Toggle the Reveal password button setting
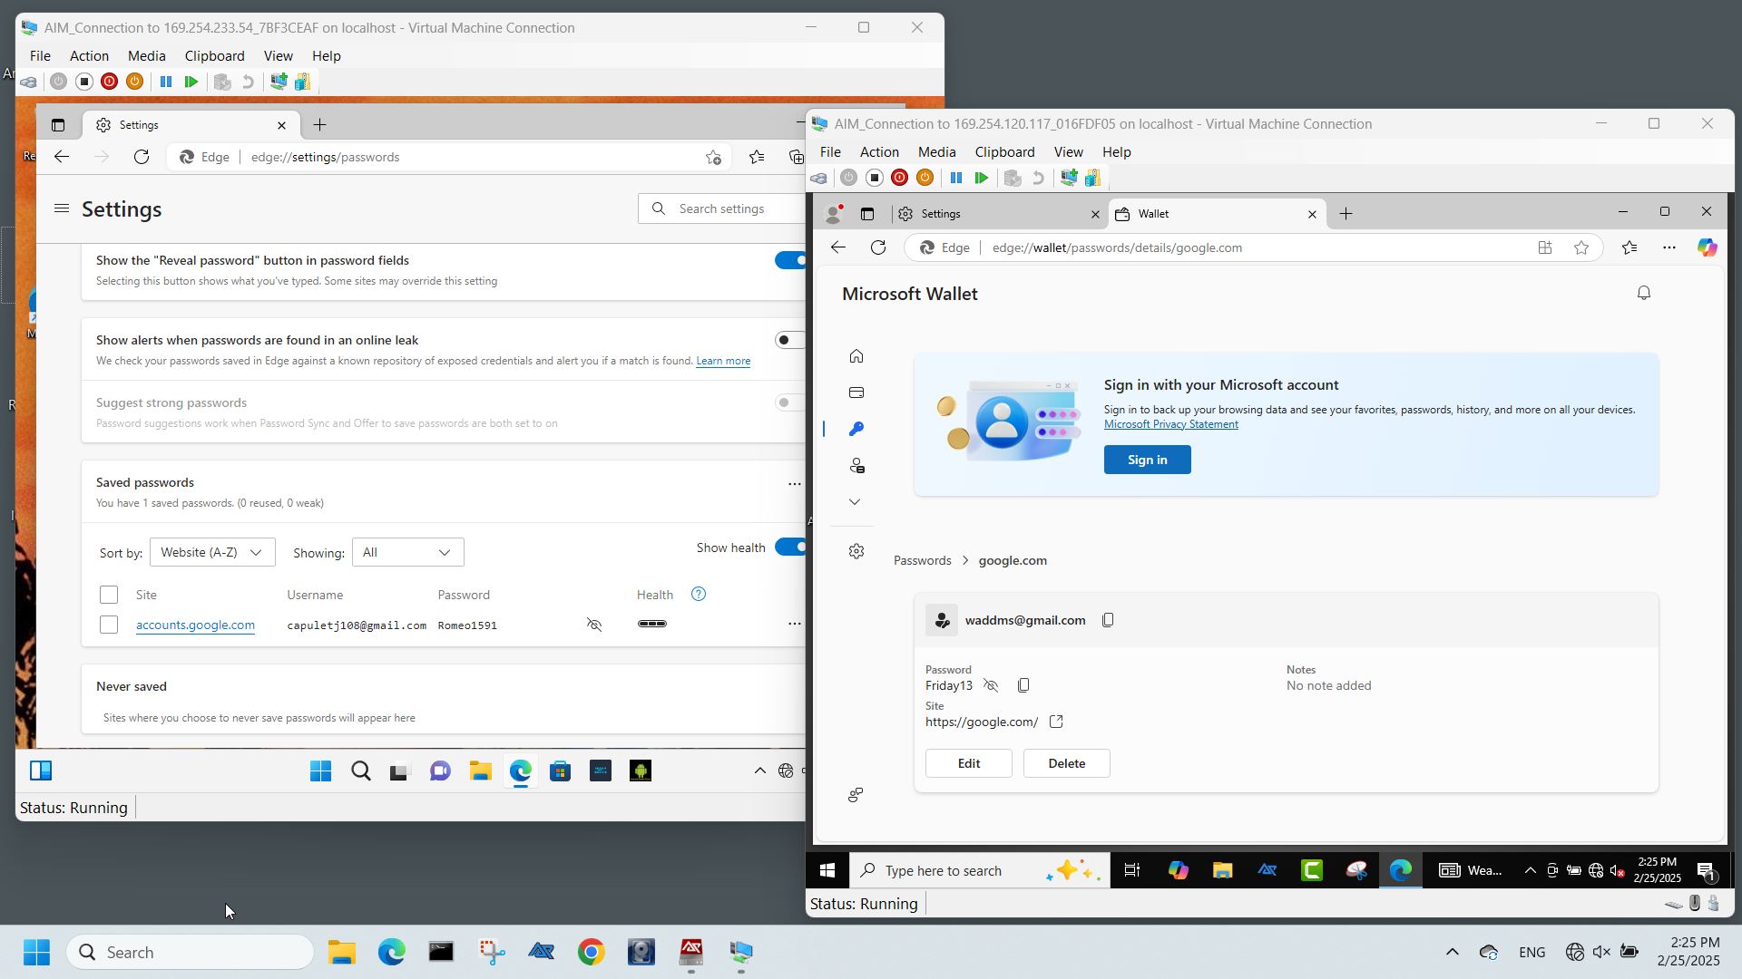 click(x=790, y=260)
